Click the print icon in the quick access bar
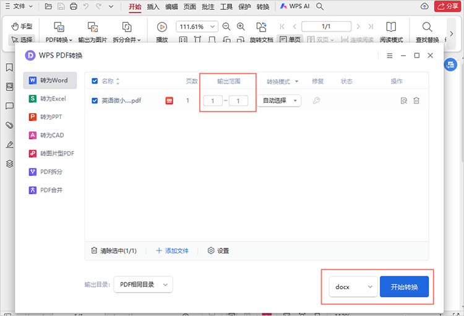This screenshot has width=464, height=316. [x=74, y=6]
